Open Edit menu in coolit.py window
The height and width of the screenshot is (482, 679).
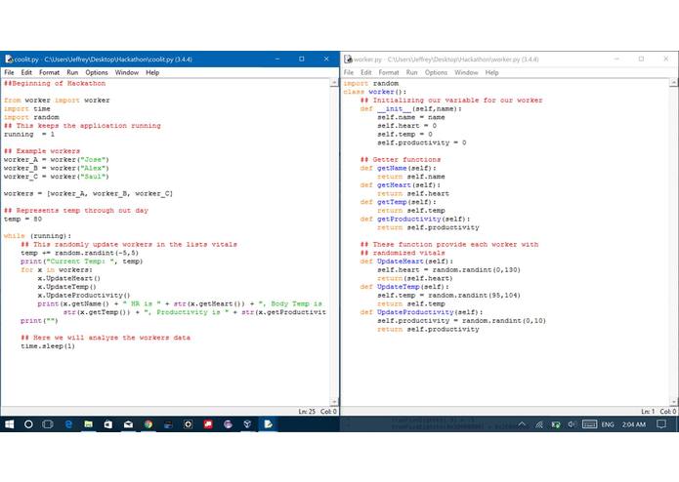[26, 72]
